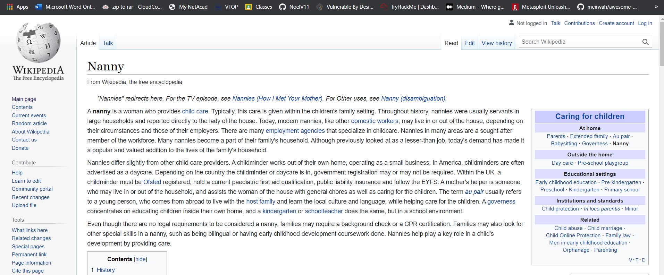This screenshot has width=664, height=275.
Task: Follow the domestic workers link
Action: coord(375,121)
